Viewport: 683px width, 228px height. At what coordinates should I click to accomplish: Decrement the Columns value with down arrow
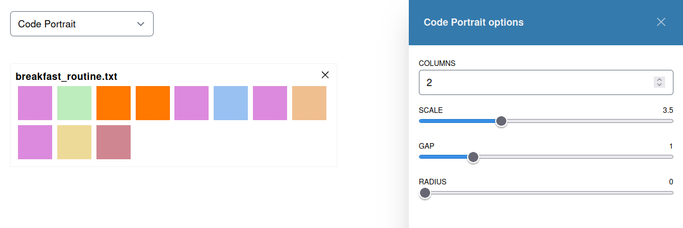[659, 85]
